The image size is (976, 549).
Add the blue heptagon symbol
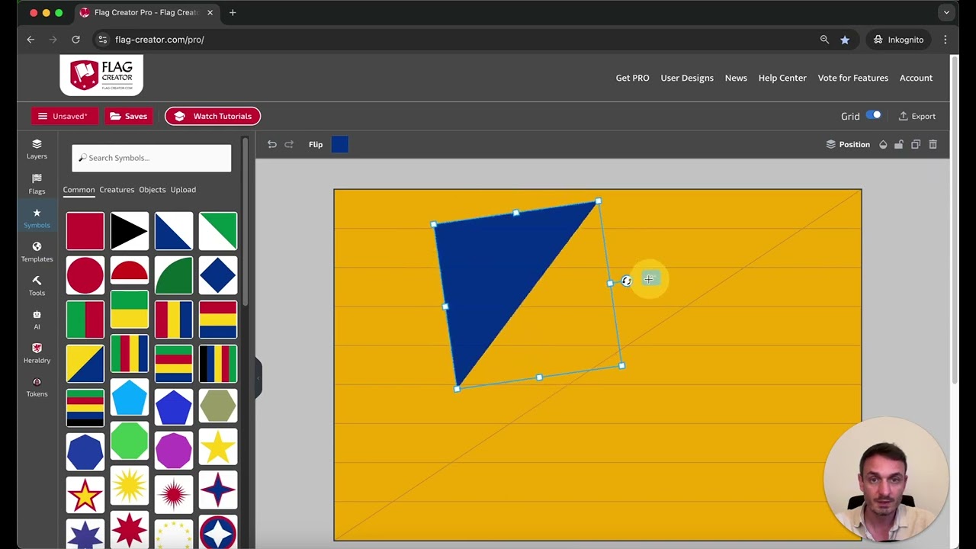pyautogui.click(x=85, y=451)
